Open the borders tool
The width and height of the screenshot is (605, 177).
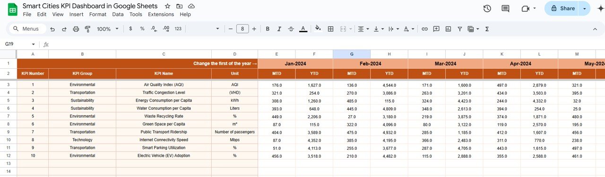(331, 29)
